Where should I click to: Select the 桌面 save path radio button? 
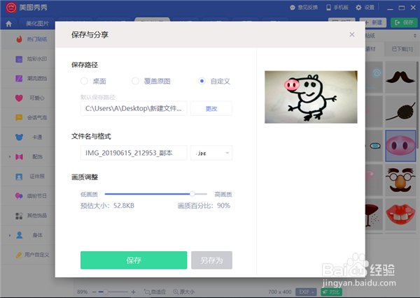[x=84, y=81]
